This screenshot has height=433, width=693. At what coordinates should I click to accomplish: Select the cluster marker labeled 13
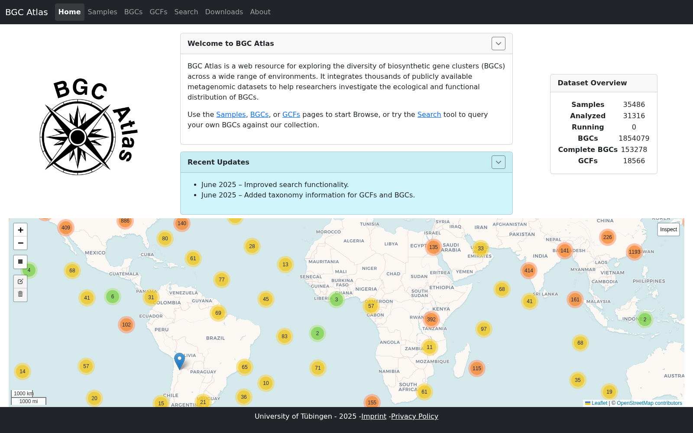pyautogui.click(x=285, y=265)
